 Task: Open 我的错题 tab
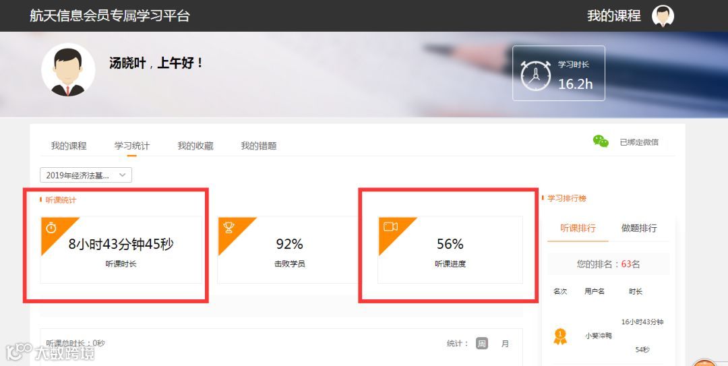click(x=259, y=146)
